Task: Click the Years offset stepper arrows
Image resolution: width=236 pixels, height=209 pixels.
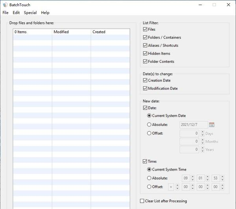Action: (203, 149)
